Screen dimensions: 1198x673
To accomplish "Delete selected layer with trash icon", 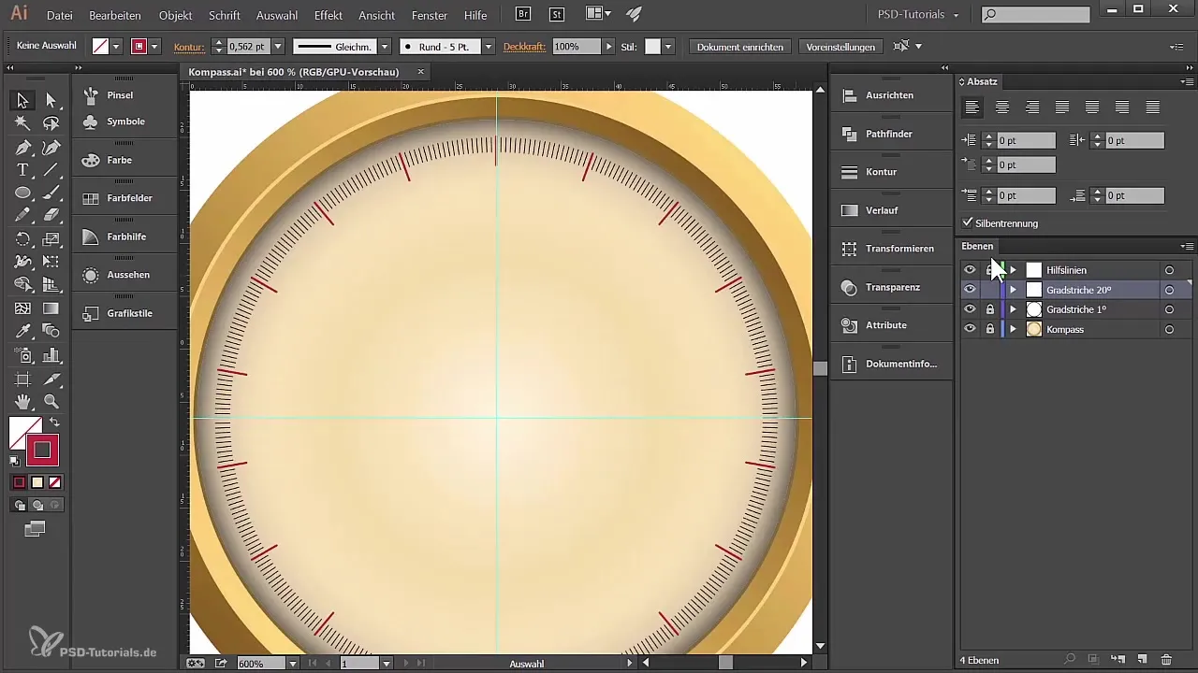I will pos(1166,660).
